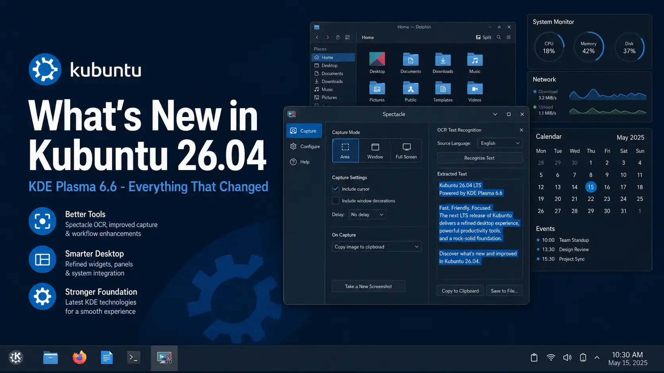Open the search icon in Dolphin toolbar
664x373 pixels.
498,37
